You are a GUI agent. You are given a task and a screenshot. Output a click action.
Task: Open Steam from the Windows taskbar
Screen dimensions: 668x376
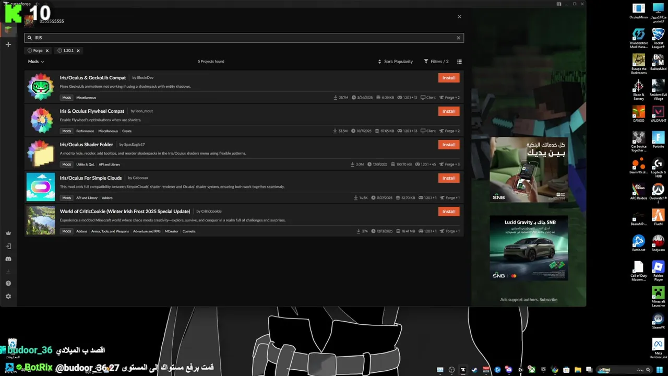pyautogui.click(x=474, y=370)
